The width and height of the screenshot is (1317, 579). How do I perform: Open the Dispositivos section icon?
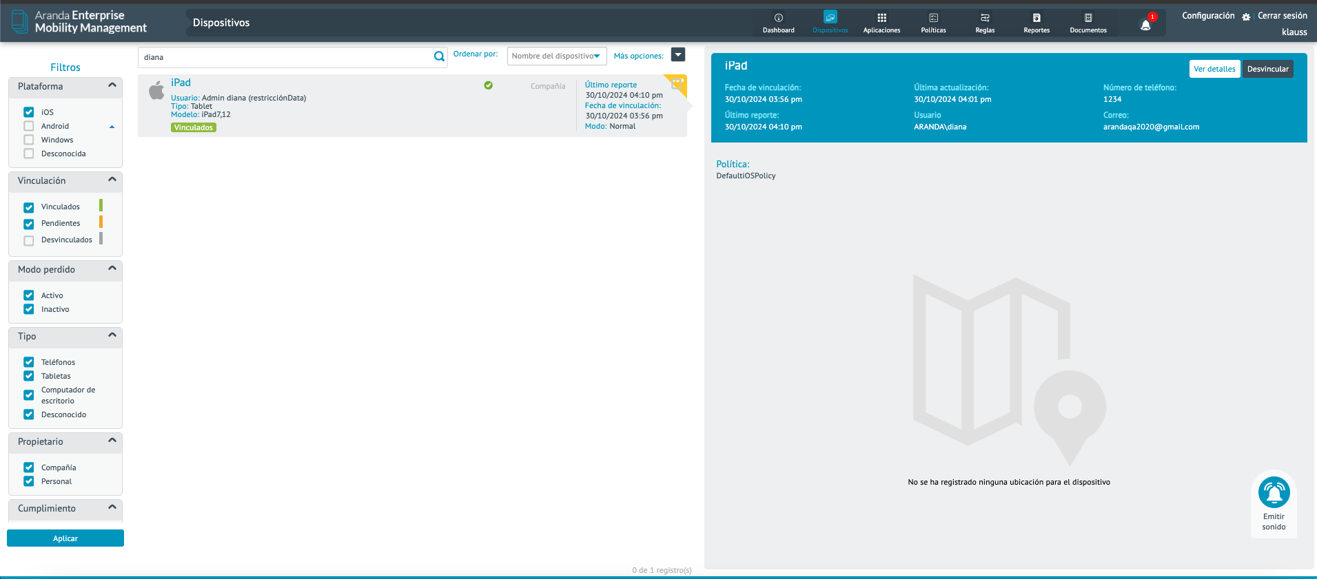tap(830, 17)
